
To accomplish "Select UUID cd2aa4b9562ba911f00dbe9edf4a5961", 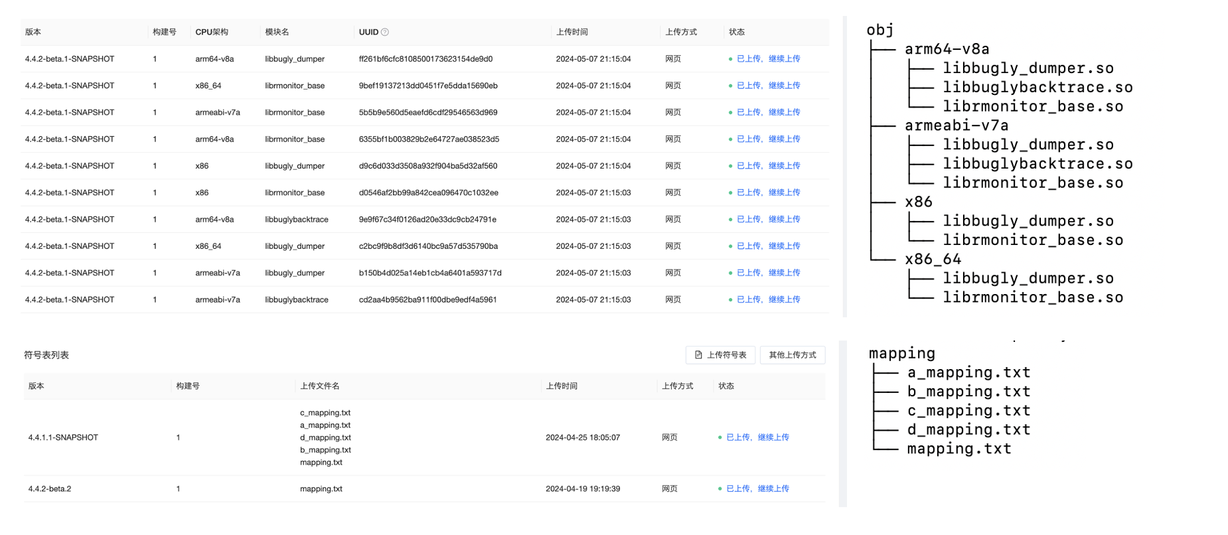I will (x=427, y=299).
